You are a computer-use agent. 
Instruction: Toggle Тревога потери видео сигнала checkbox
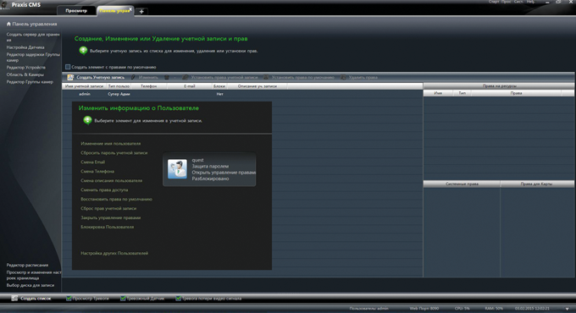tap(178, 299)
